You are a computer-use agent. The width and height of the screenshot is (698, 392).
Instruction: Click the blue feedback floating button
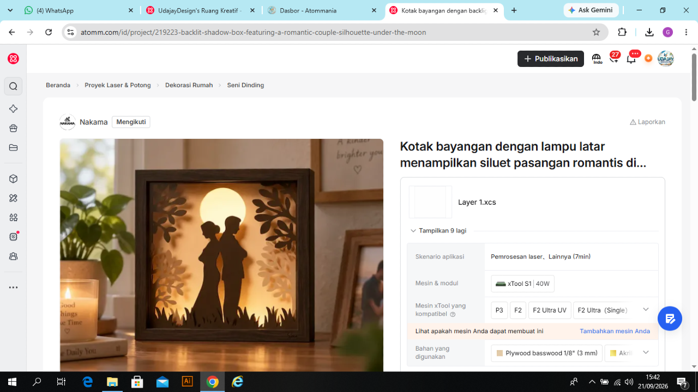click(670, 318)
